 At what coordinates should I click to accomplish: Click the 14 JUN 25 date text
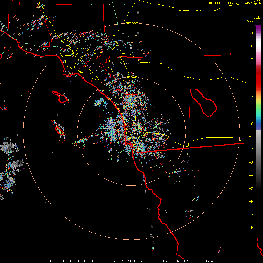pos(186,261)
